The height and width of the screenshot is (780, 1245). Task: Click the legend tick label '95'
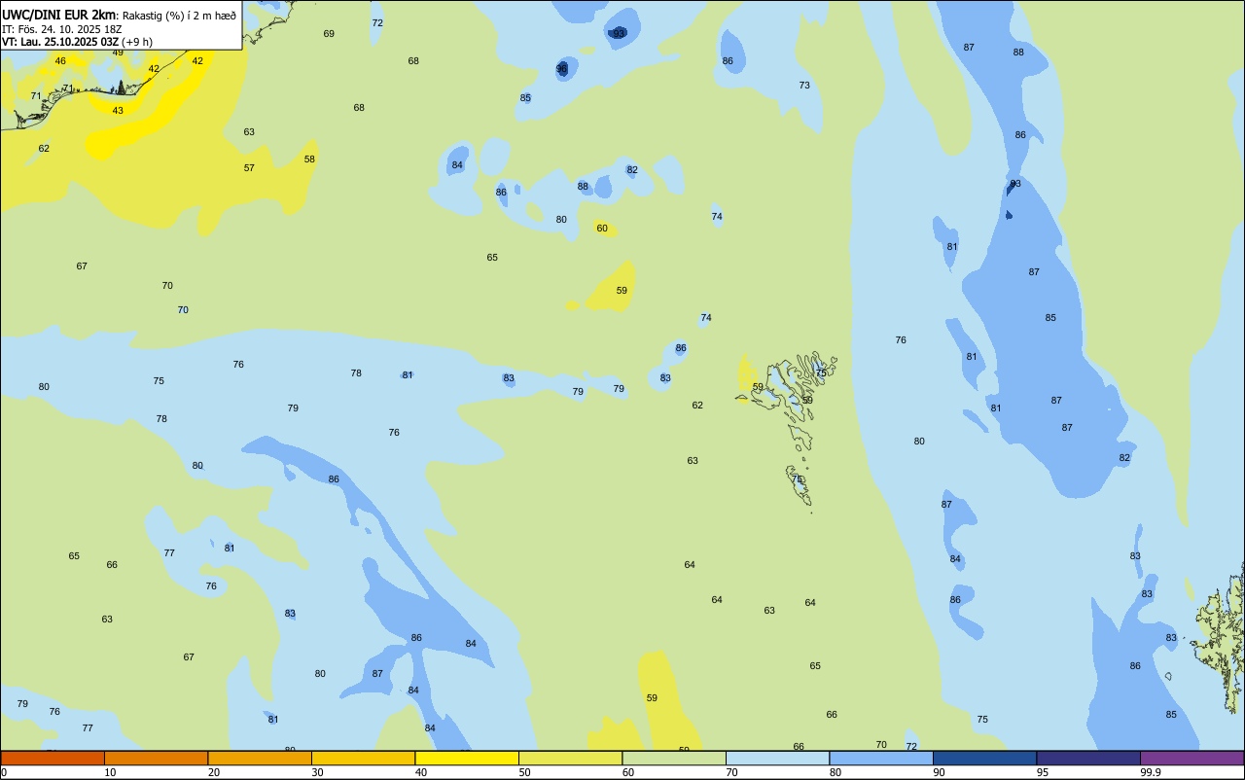(x=1044, y=772)
